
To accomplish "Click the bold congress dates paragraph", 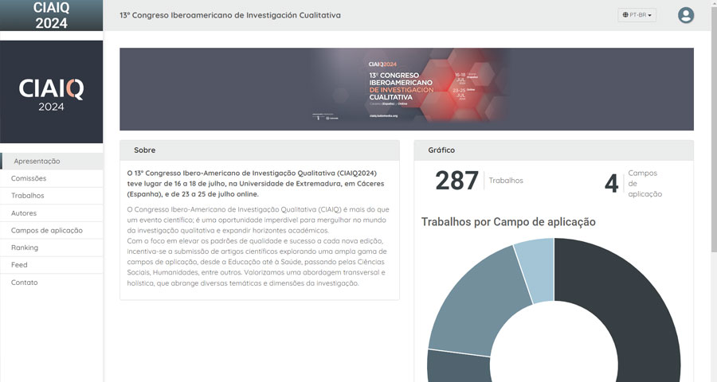I will (256, 184).
